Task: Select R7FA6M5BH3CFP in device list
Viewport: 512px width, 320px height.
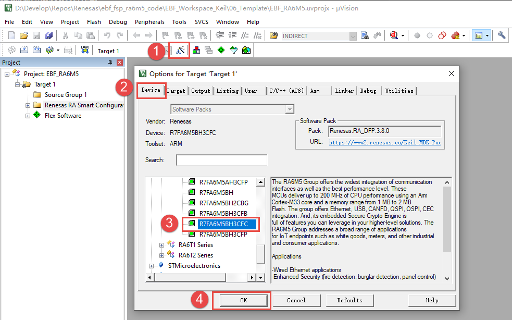Action: click(x=223, y=235)
